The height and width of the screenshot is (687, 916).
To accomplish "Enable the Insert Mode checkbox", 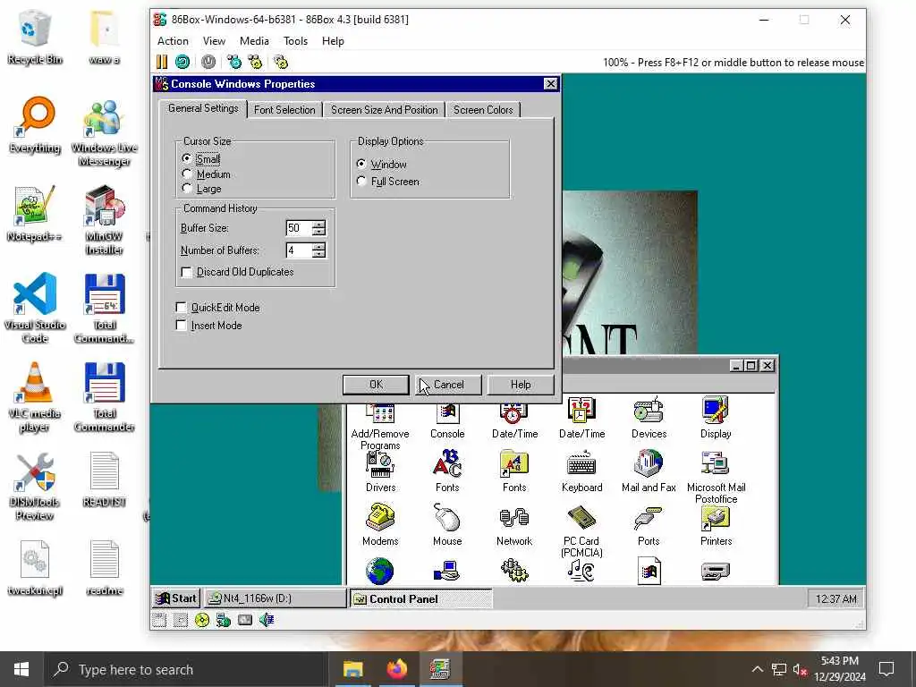I will (x=209, y=326).
